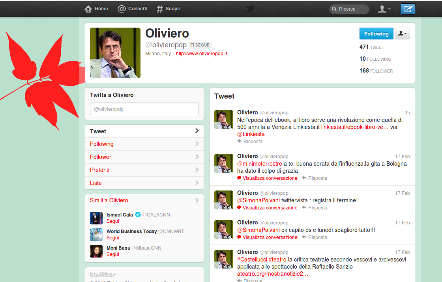Click the Home house icon
Screen dimensions: 442x282
[x=88, y=9]
